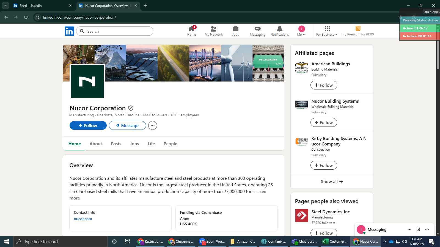Click the verified shield badge beside Nucor Corporation
Viewport: 440px width, 247px height.
tap(131, 108)
